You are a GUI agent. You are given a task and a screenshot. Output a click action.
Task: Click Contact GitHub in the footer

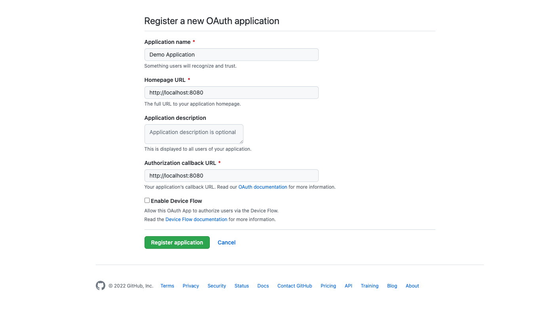[x=295, y=286]
